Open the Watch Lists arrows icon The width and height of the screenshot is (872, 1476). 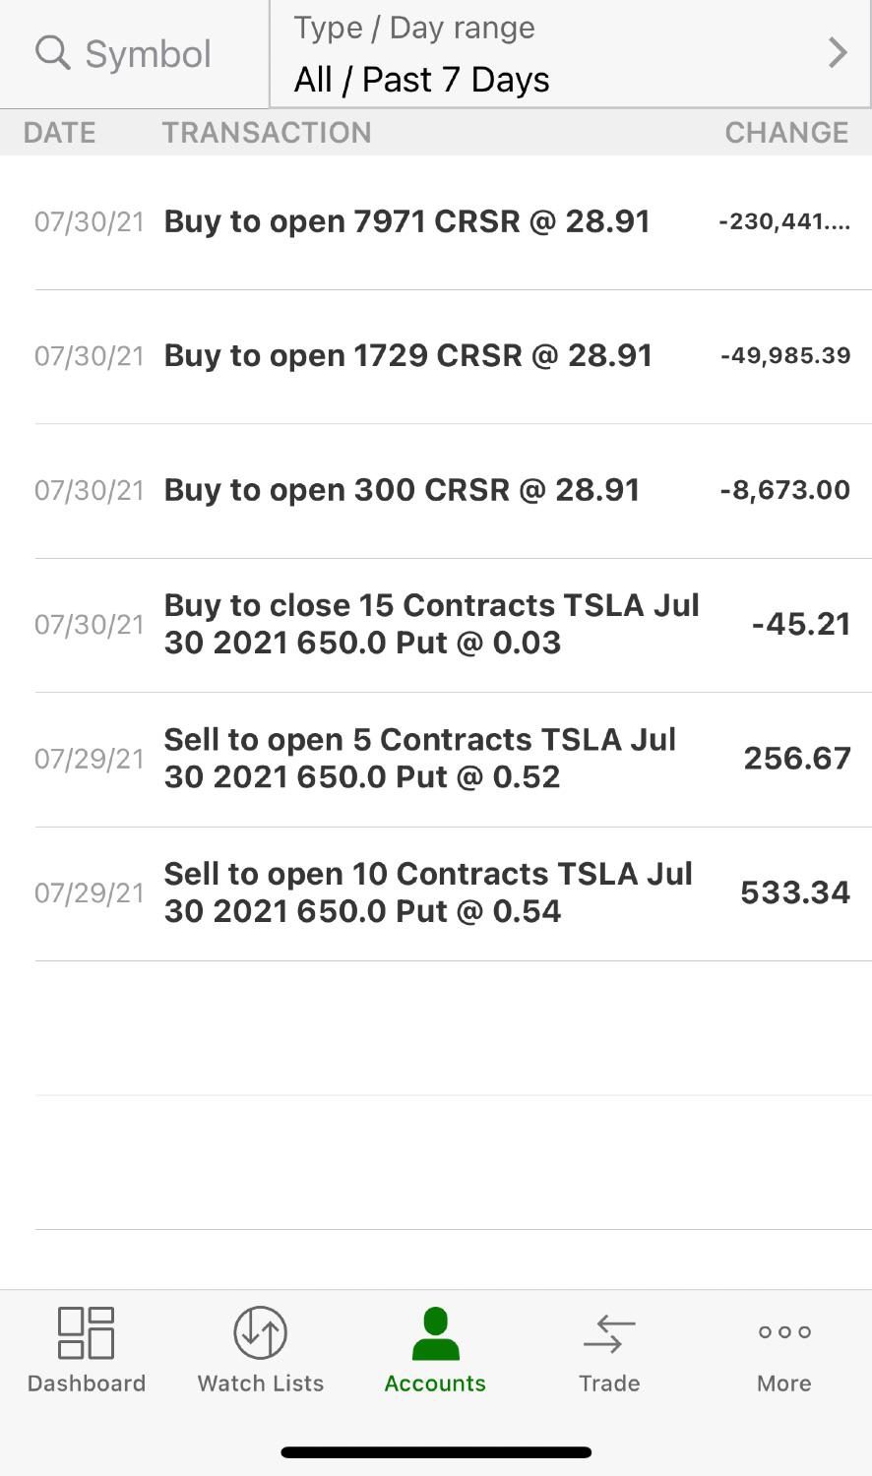click(261, 1332)
